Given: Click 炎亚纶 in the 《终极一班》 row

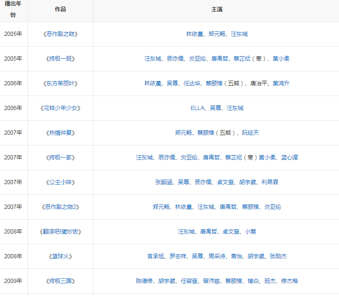Looking at the screenshot, I should pyautogui.click(x=197, y=59).
